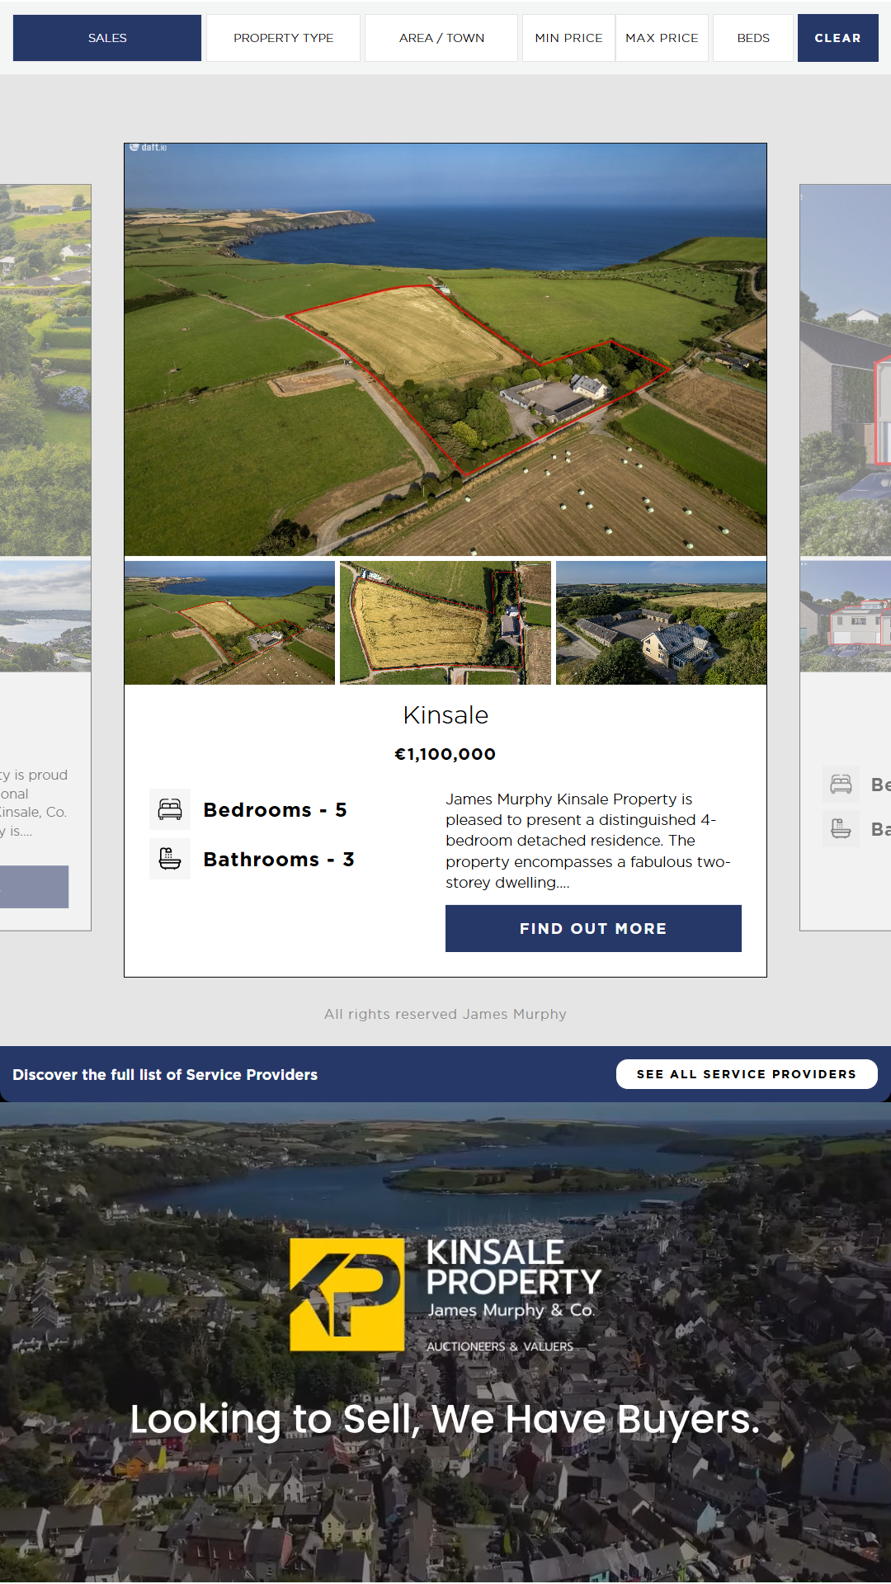Image resolution: width=891 pixels, height=1584 pixels.
Task: Click the daft.ie watermark logo on photo
Action: tap(148, 148)
